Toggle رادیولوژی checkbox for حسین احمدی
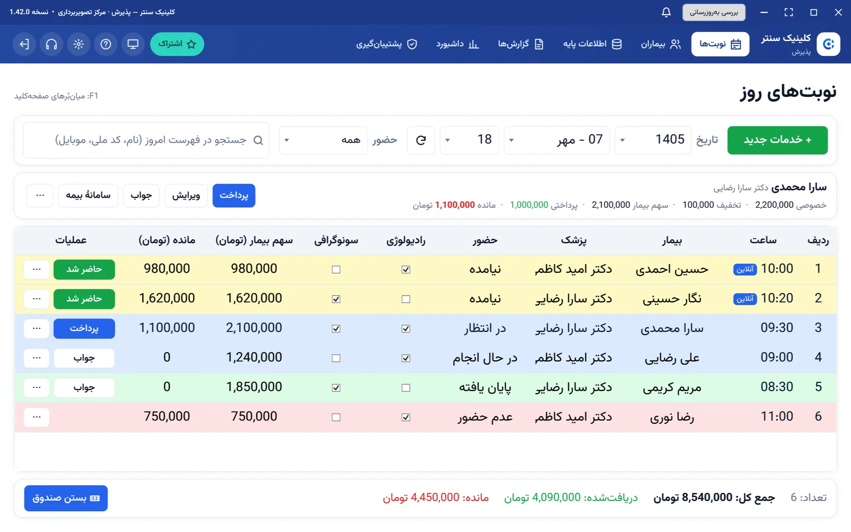Image resolution: width=851 pixels, height=532 pixels. (x=406, y=270)
